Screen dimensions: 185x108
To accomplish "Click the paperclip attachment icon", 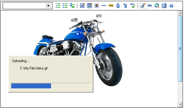I will pyautogui.click(x=118, y=6).
